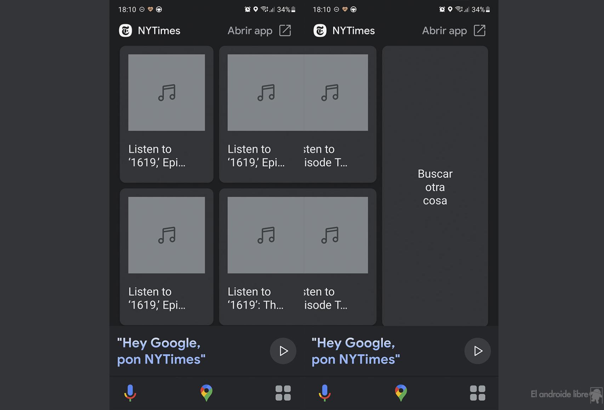
Task: Tap the left "Hey Google, pon NYTimes" text
Action: coord(161,351)
